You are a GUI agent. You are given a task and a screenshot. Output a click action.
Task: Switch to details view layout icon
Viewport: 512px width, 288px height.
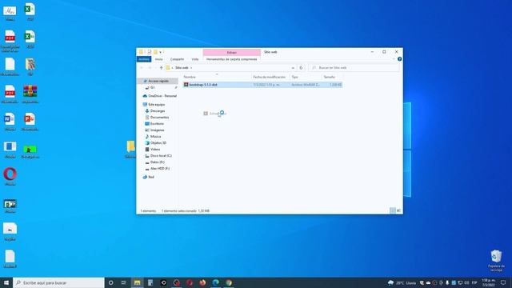393,210
